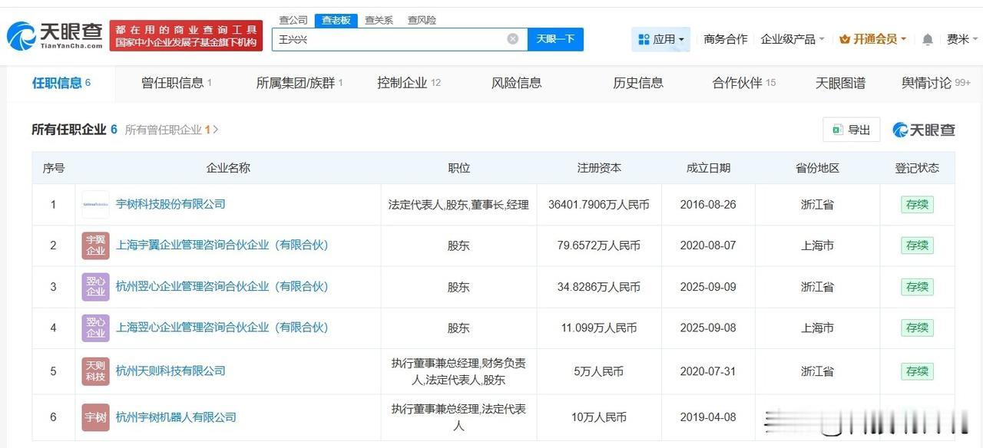Image resolution: width=983 pixels, height=448 pixels.
Task: Select the 查老板 search tab
Action: 336,20
